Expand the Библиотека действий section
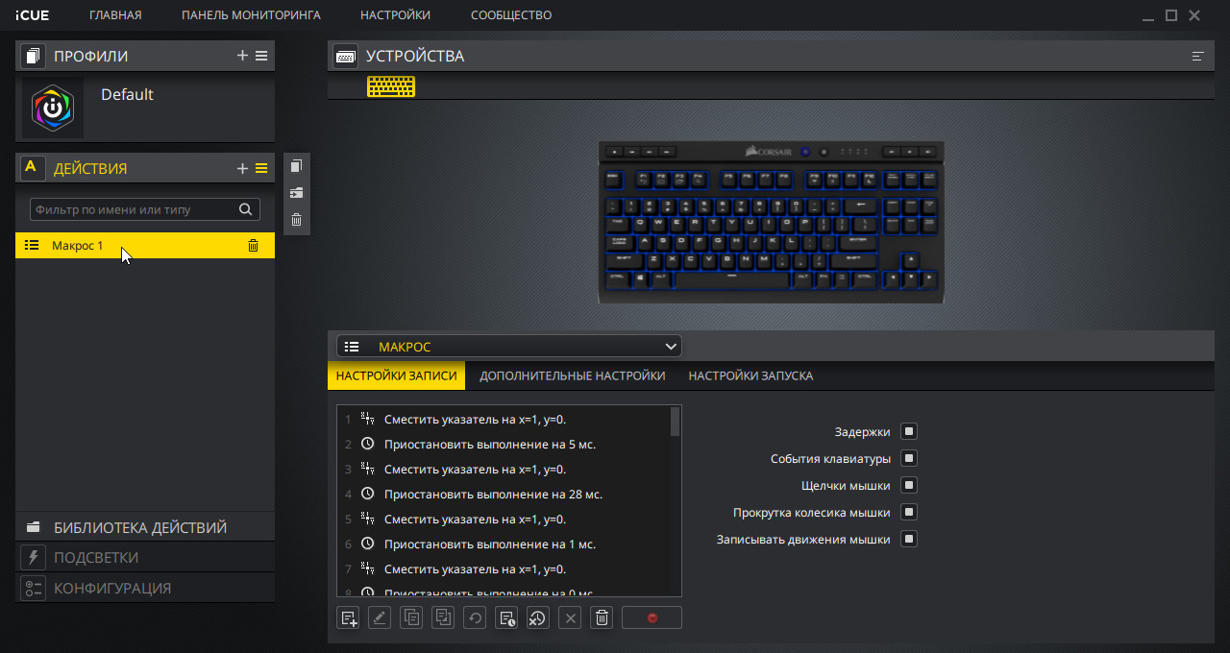Image resolution: width=1230 pixels, height=653 pixels. pyautogui.click(x=145, y=527)
